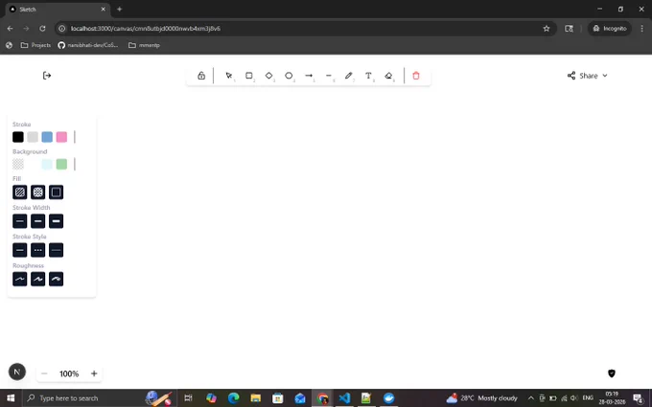This screenshot has height=407, width=652.
Task: Click the N avatar badge
Action: [17, 372]
